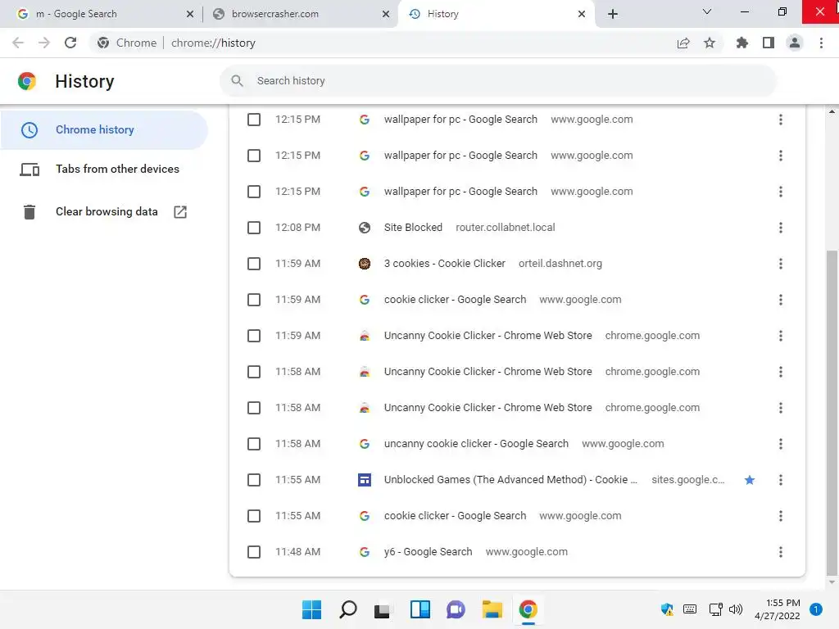Viewport: 839px width, 629px height.
Task: Open the Site Blocked history link
Action: point(413,228)
